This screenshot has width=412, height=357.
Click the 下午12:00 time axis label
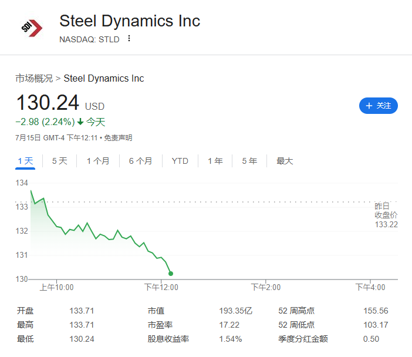click(x=161, y=287)
